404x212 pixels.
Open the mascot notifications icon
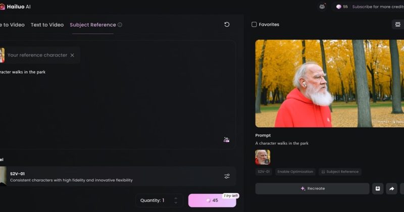tap(322, 7)
